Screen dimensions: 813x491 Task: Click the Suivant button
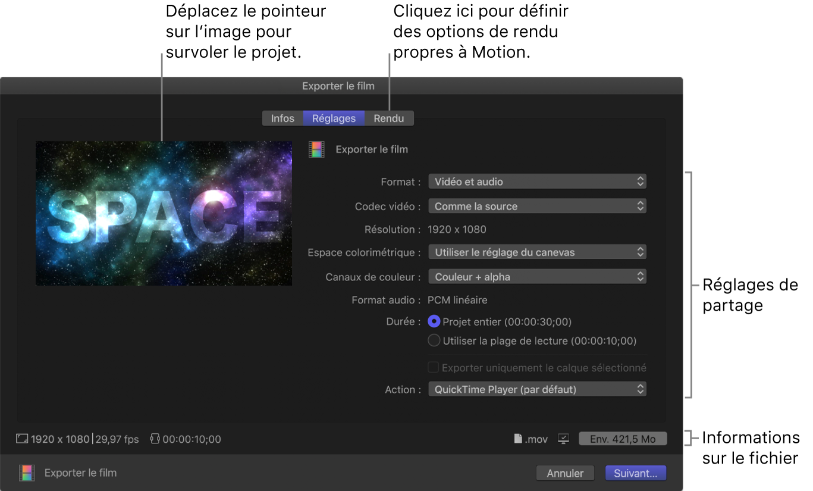[635, 473]
